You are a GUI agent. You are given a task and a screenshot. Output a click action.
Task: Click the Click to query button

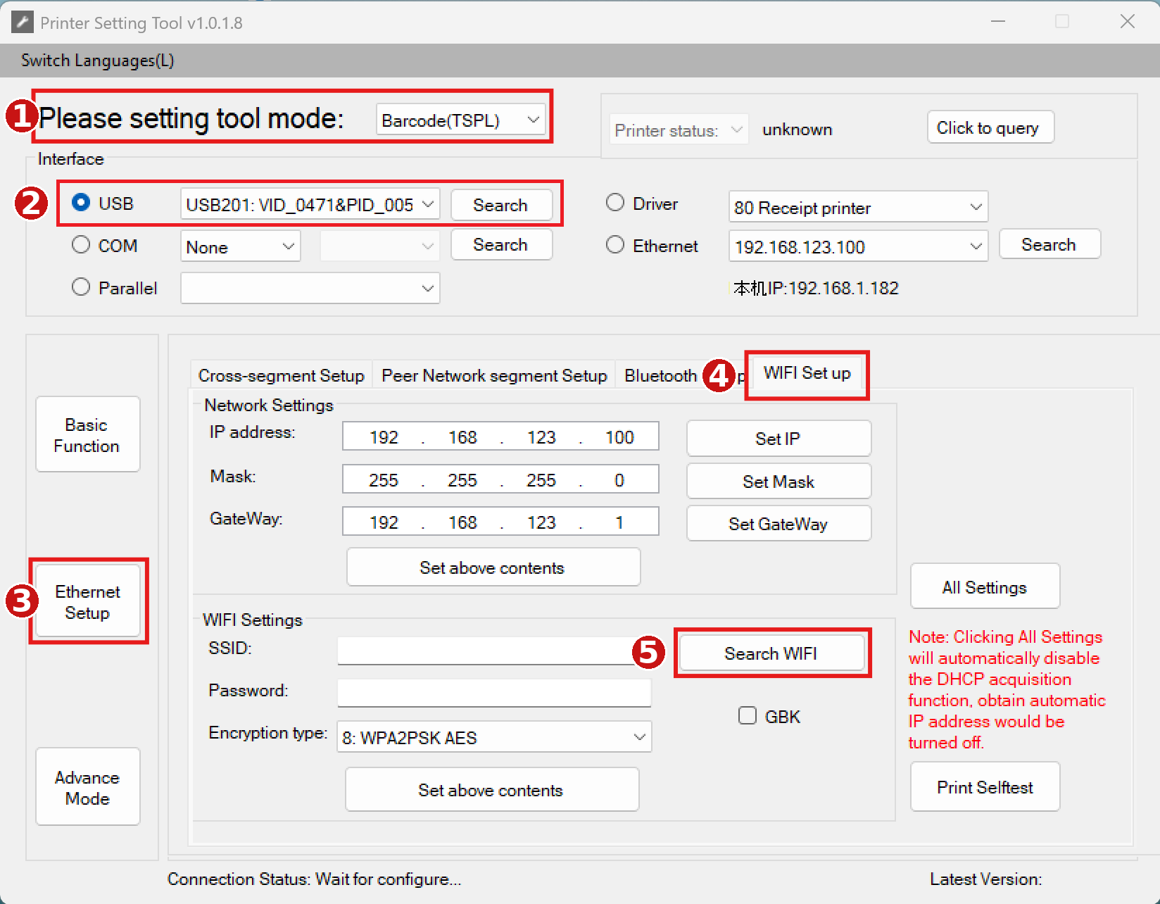pyautogui.click(x=990, y=127)
